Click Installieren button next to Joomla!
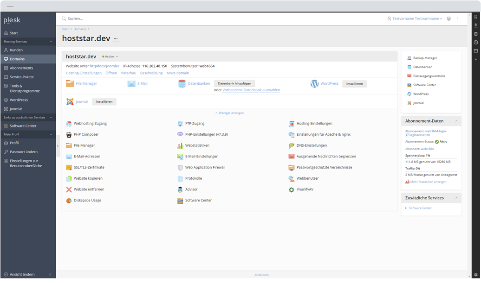481x283 pixels. pos(104,102)
